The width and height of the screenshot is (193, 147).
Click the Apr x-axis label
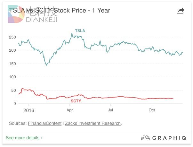point(69,110)
